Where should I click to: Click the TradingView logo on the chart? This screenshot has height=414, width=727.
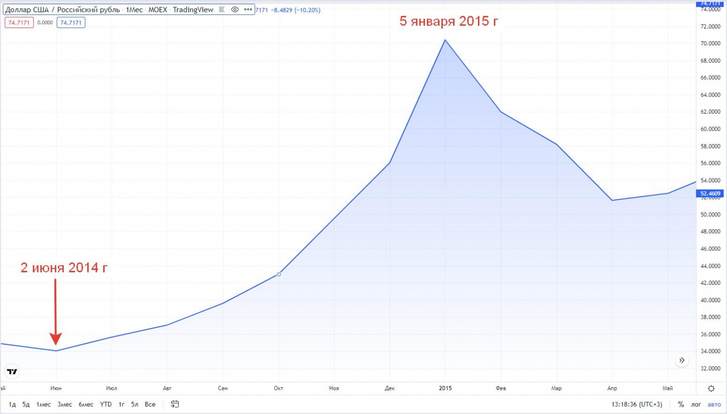click(x=12, y=371)
